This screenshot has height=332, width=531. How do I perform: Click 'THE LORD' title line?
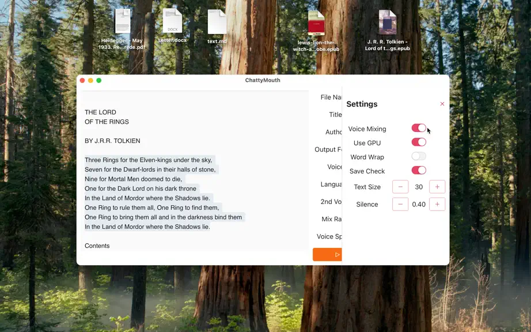click(x=100, y=112)
